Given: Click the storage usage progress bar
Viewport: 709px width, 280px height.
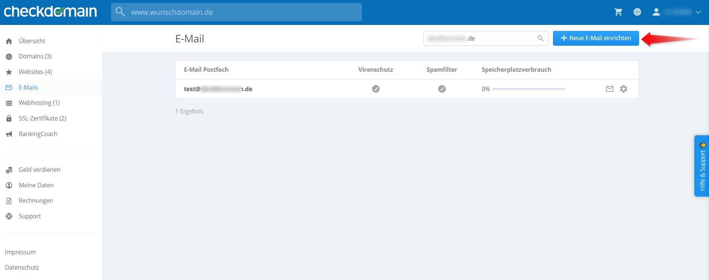Looking at the screenshot, I should 528,89.
